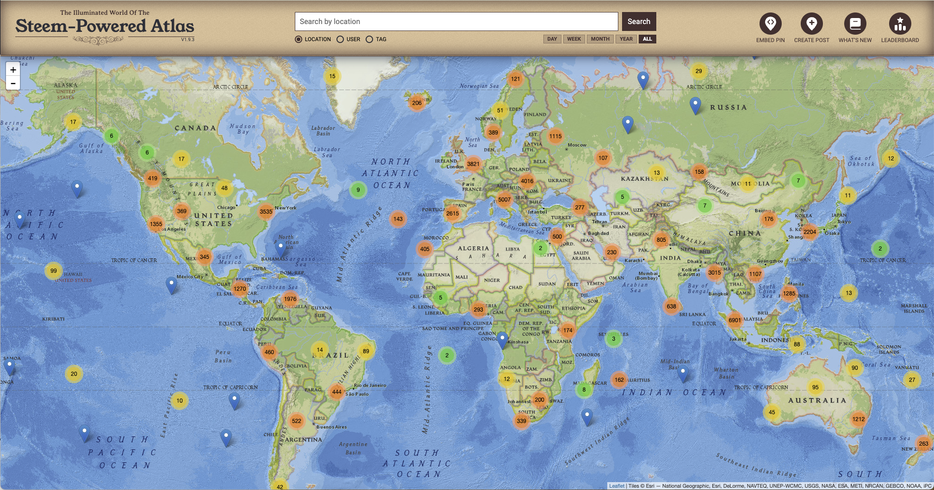Switch search mode to USER

click(349, 39)
